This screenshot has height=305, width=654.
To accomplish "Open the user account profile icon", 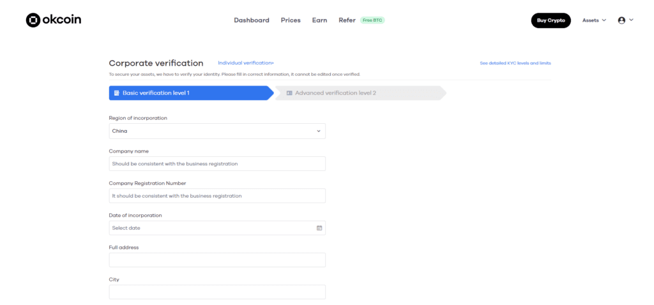I will coord(621,20).
